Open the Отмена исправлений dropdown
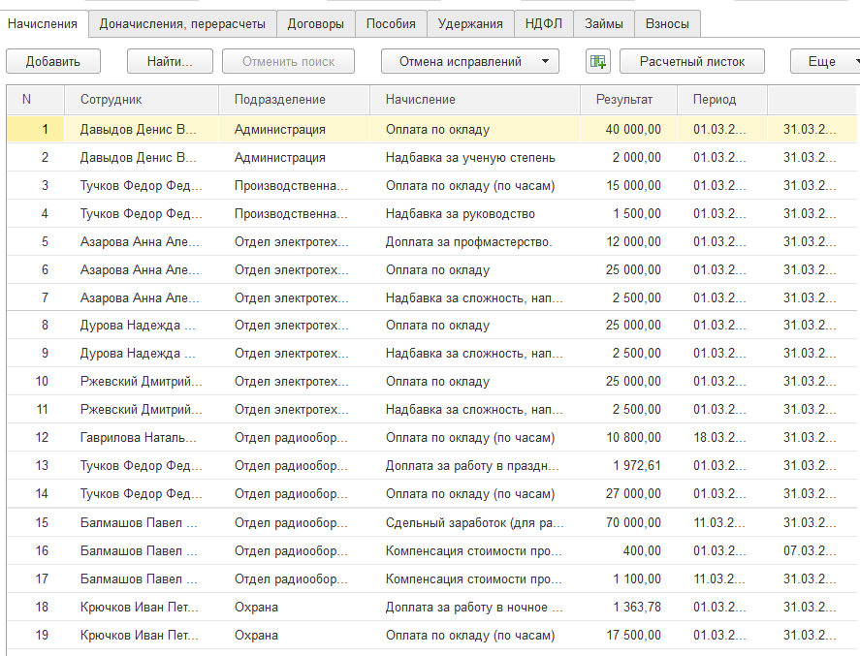The height and width of the screenshot is (656, 860). 469,61
